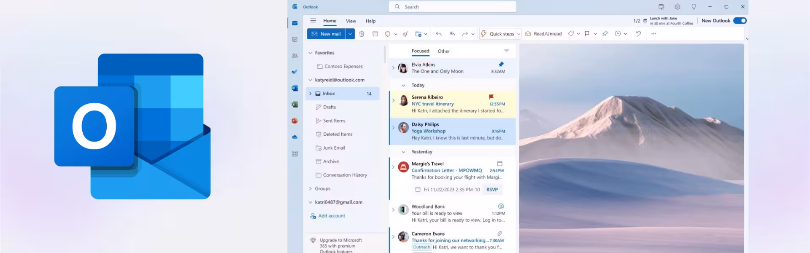
Task: Click the Report shield icon
Action: 387,34
